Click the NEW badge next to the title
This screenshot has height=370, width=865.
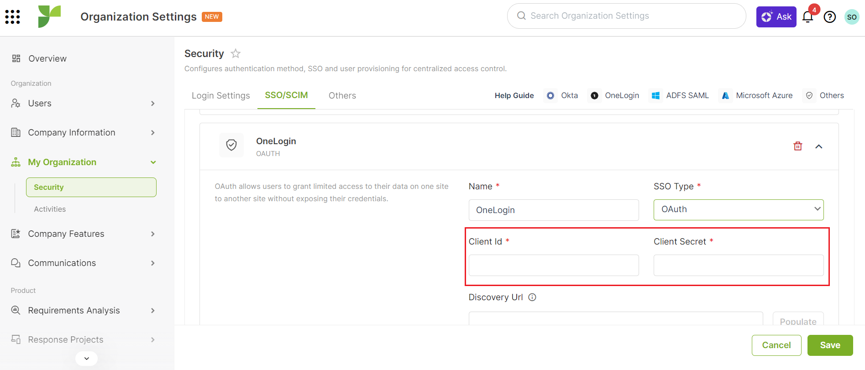[212, 16]
